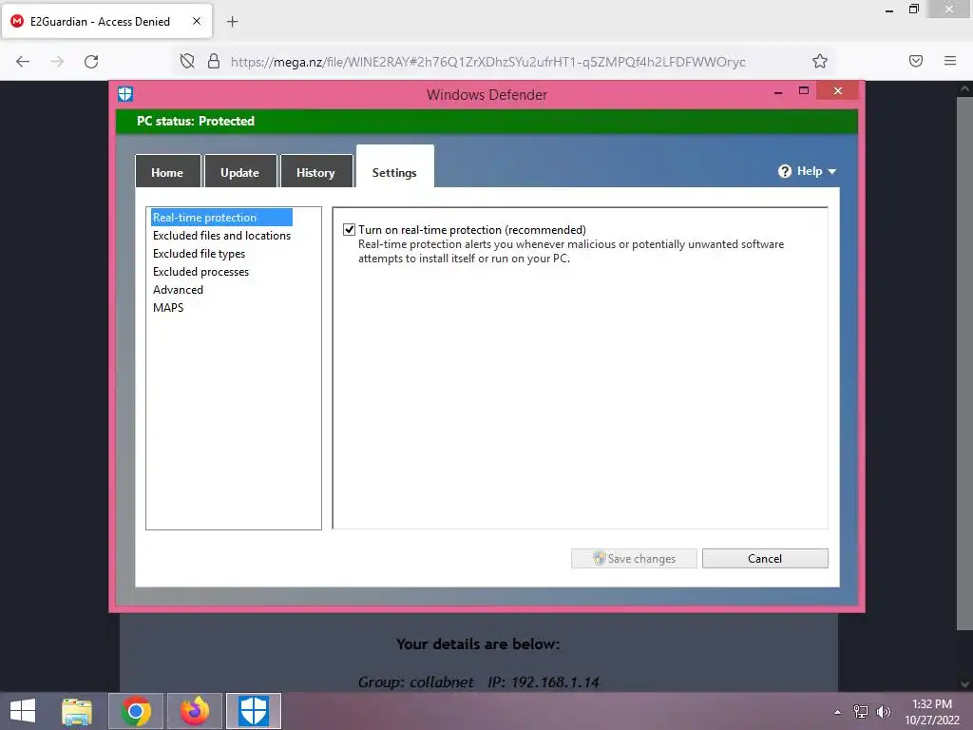Open the taskbar clock and date
Screen dimensions: 973x730
point(932,712)
